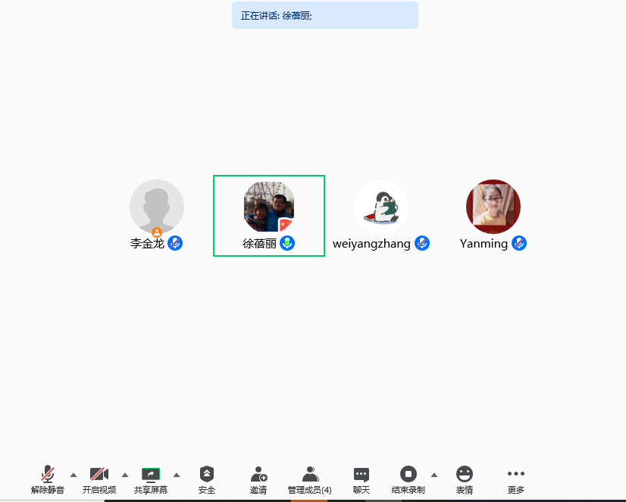Click the microphone icon beside Yanming

pos(519,243)
